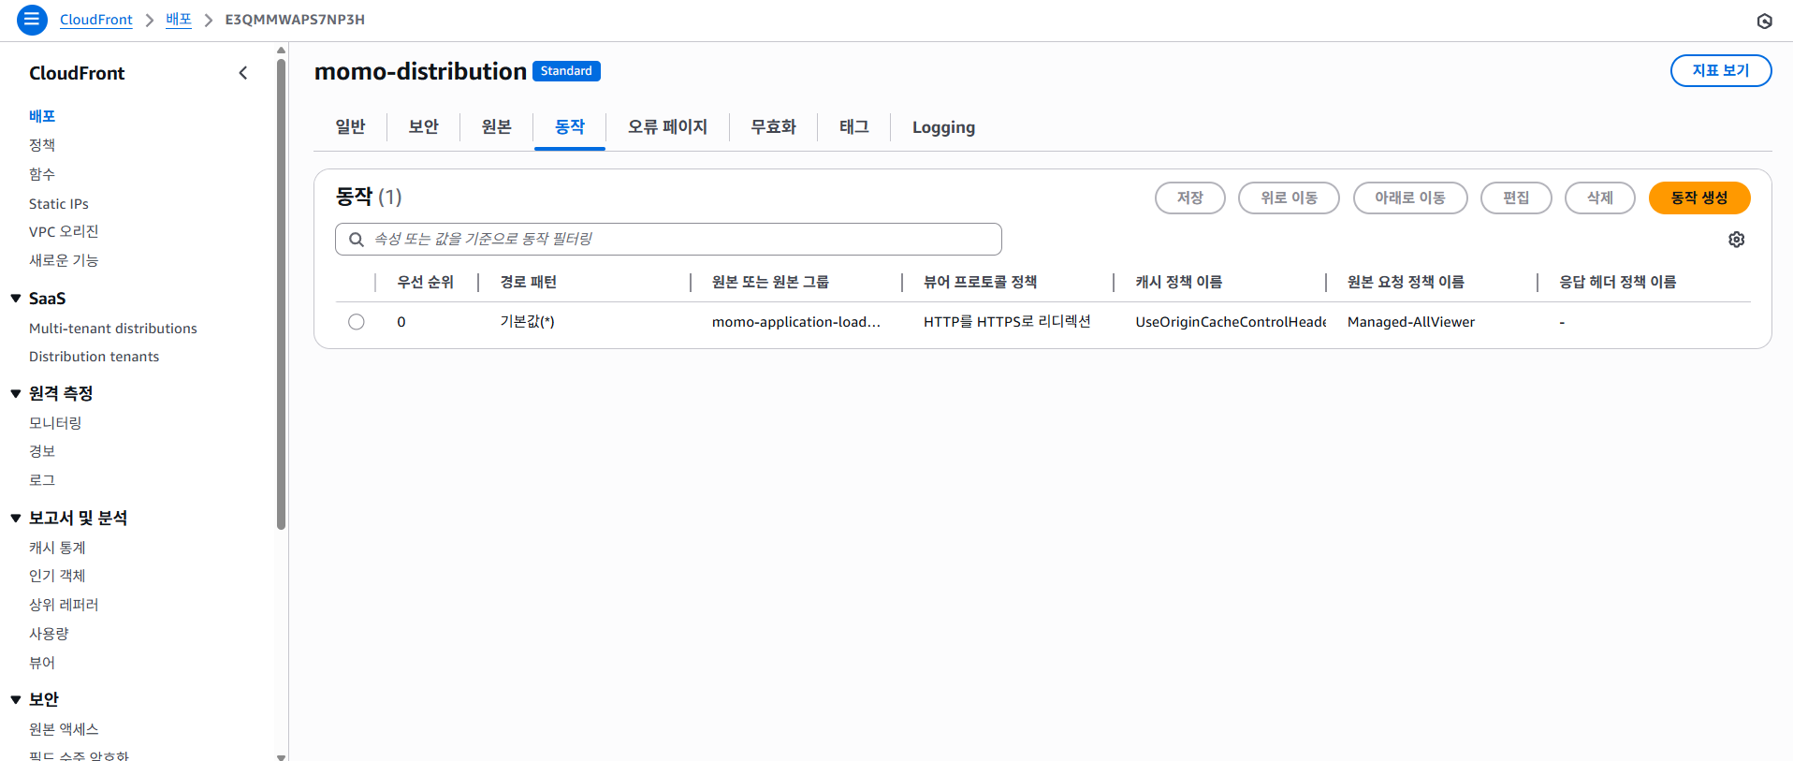The height and width of the screenshot is (761, 1793).
Task: Open Distribution tenants sidebar link
Action: (x=95, y=357)
